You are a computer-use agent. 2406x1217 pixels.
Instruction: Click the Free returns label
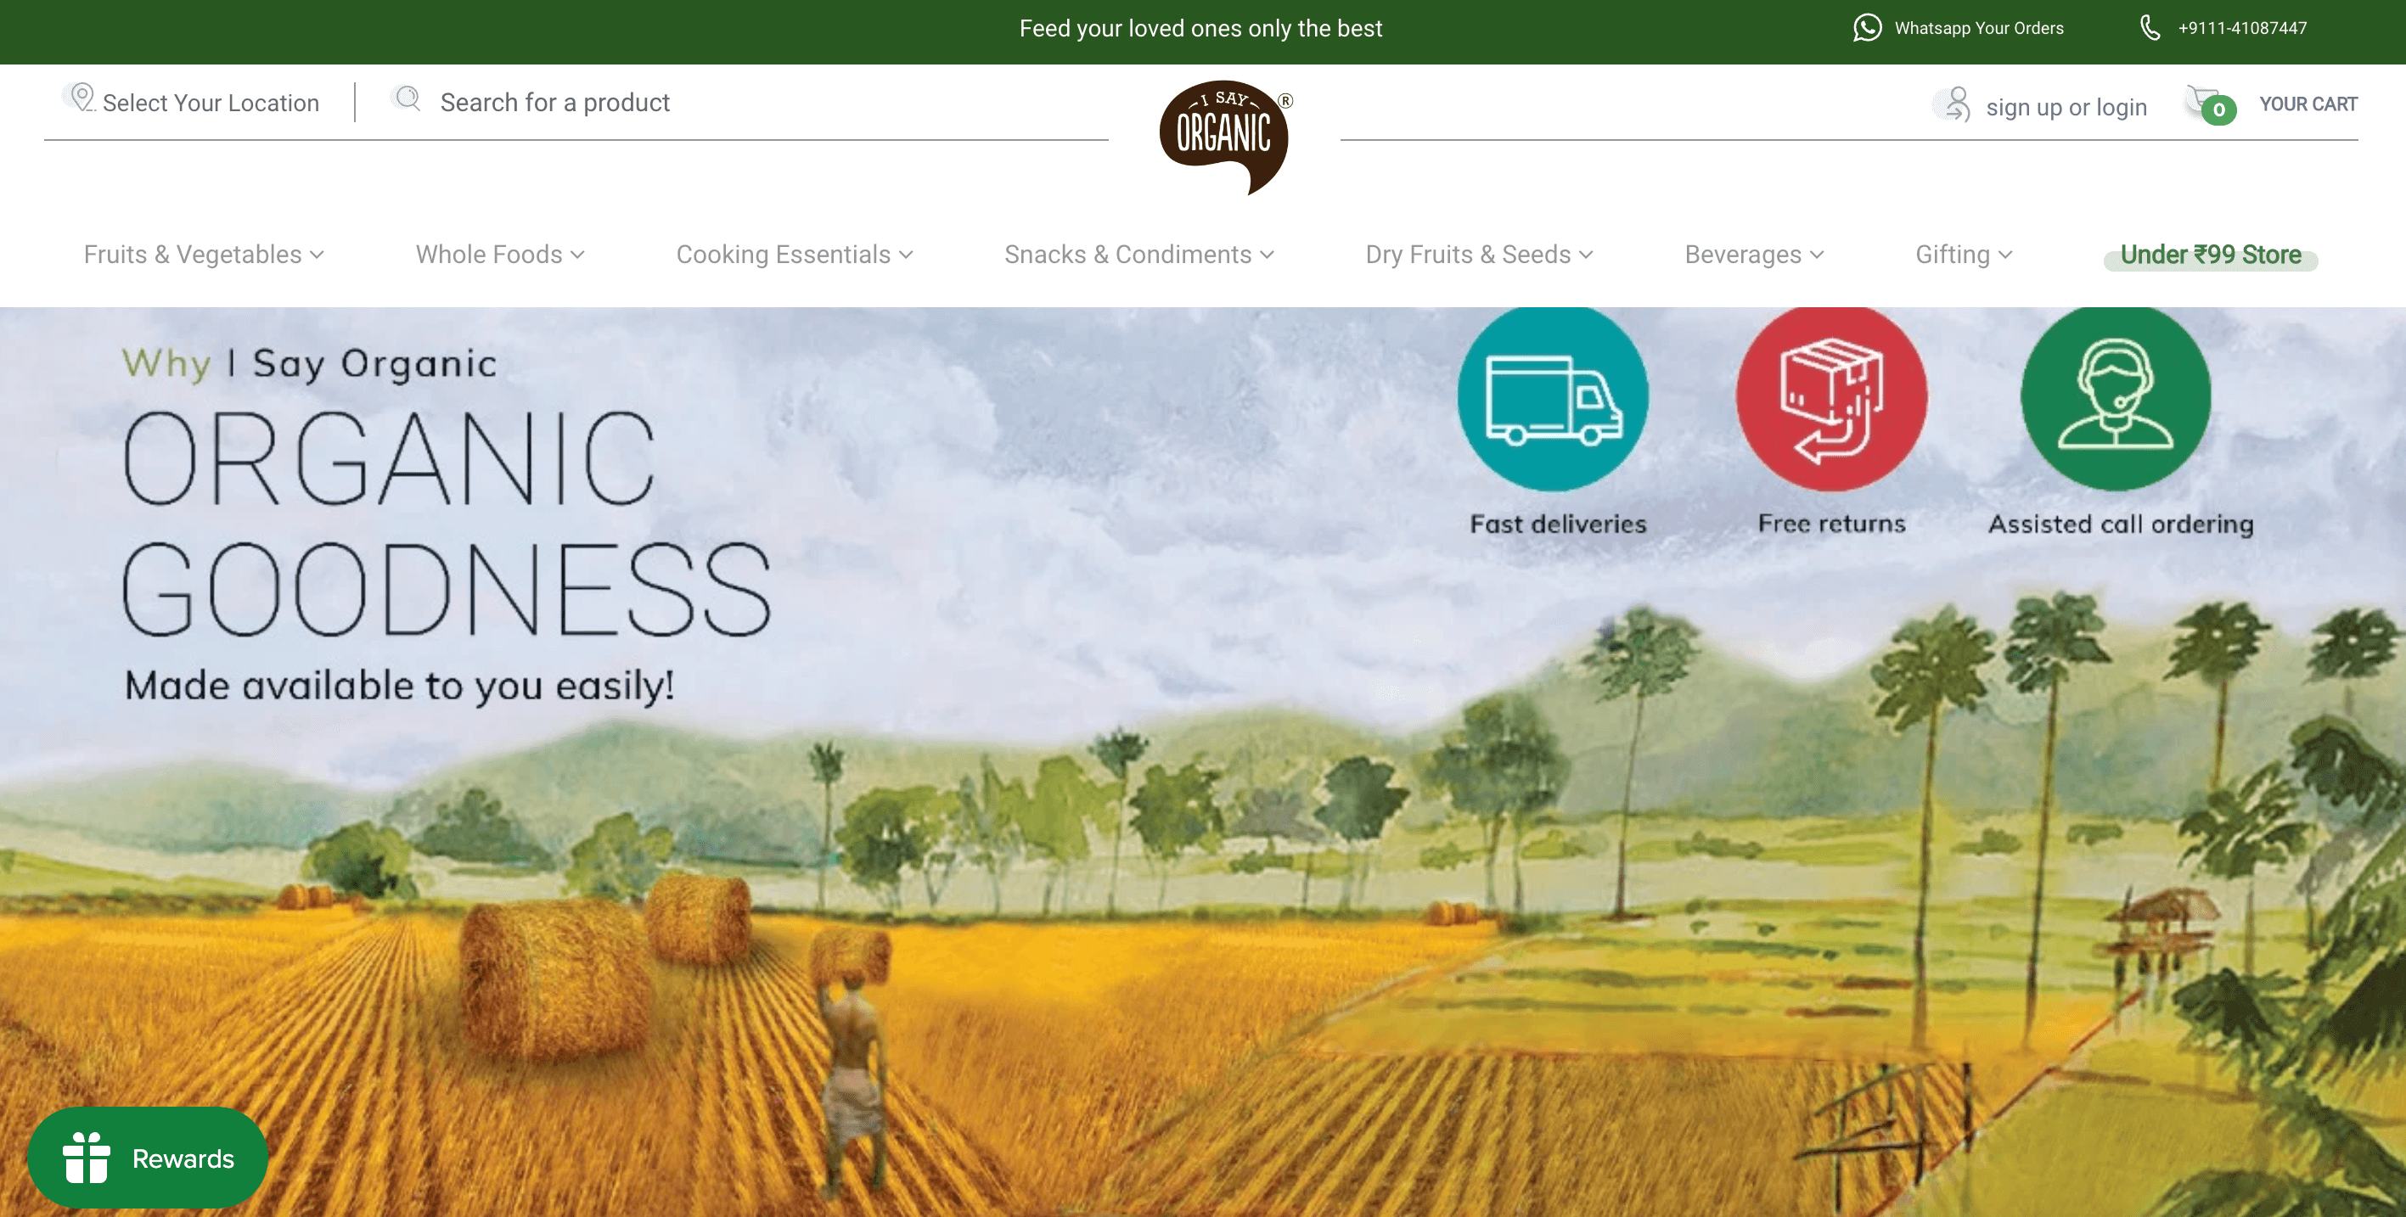1831,524
